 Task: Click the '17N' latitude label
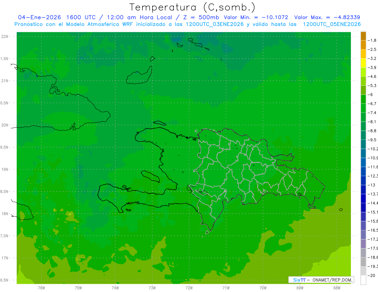pyautogui.click(x=5, y=258)
